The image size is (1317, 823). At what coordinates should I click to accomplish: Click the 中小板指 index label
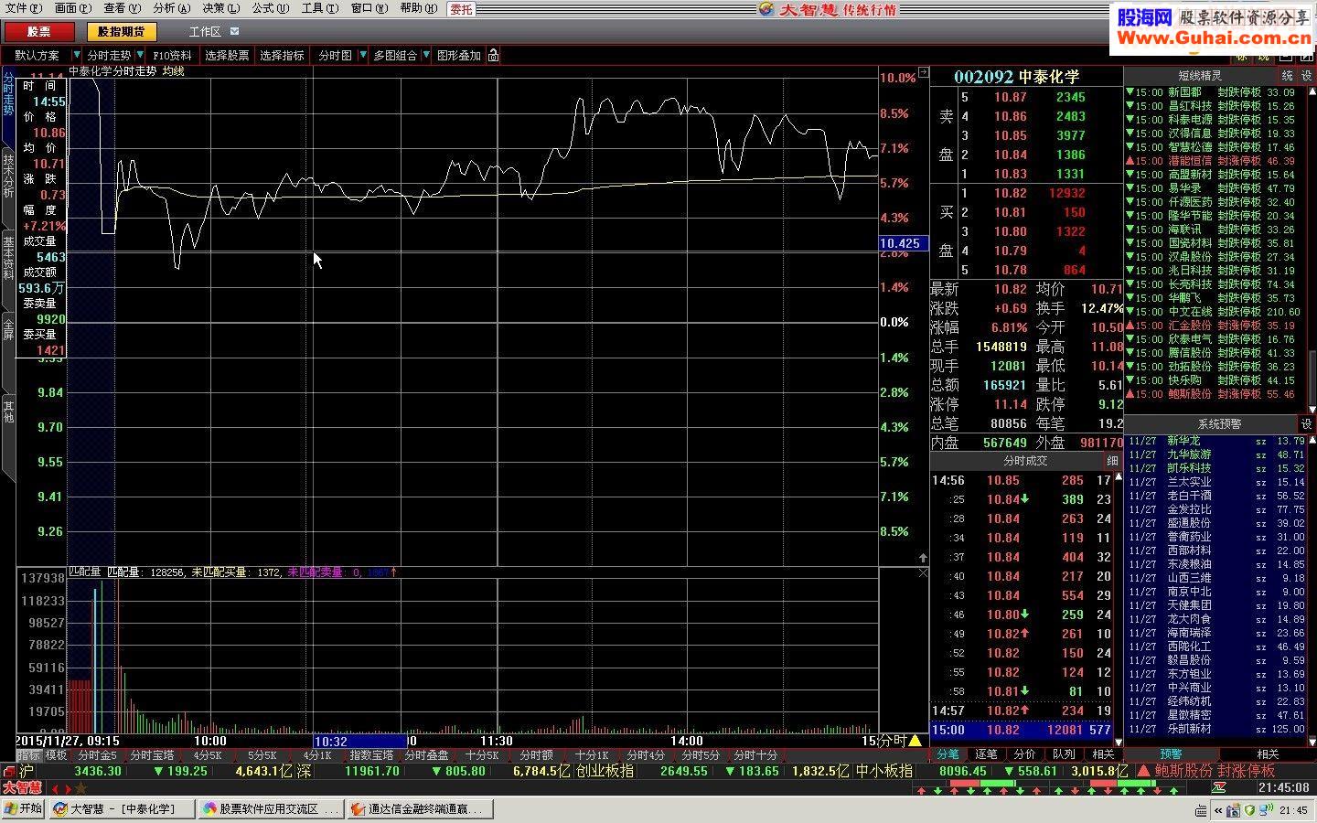click(x=883, y=771)
